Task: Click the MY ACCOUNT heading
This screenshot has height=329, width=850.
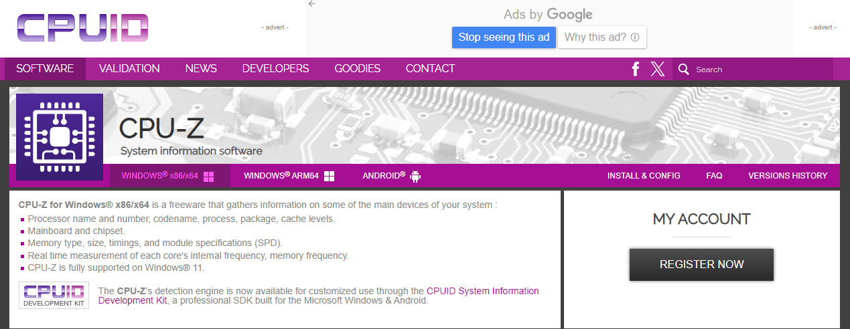Action: pos(701,219)
